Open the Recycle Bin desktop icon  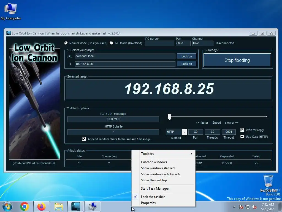tap(269, 183)
